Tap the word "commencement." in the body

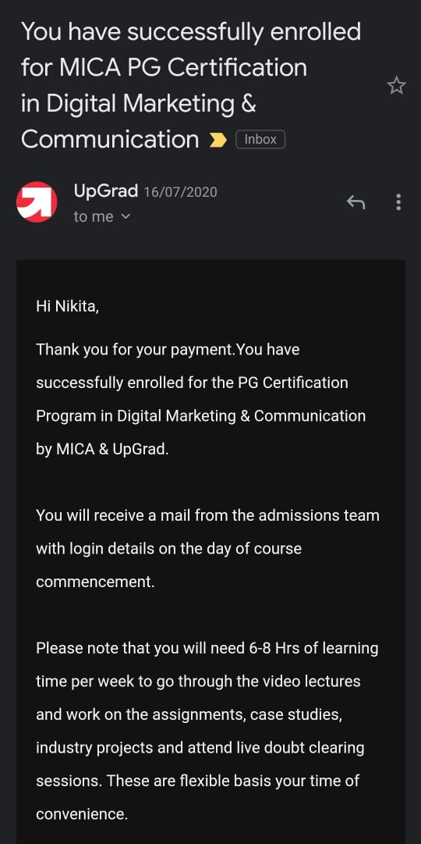pos(95,582)
